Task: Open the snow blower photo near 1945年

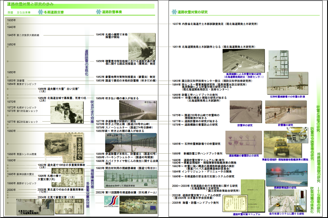Action: click(142, 46)
